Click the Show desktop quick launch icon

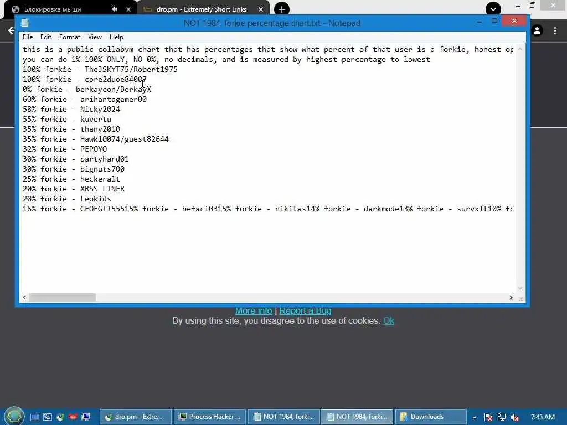[x=35, y=417]
